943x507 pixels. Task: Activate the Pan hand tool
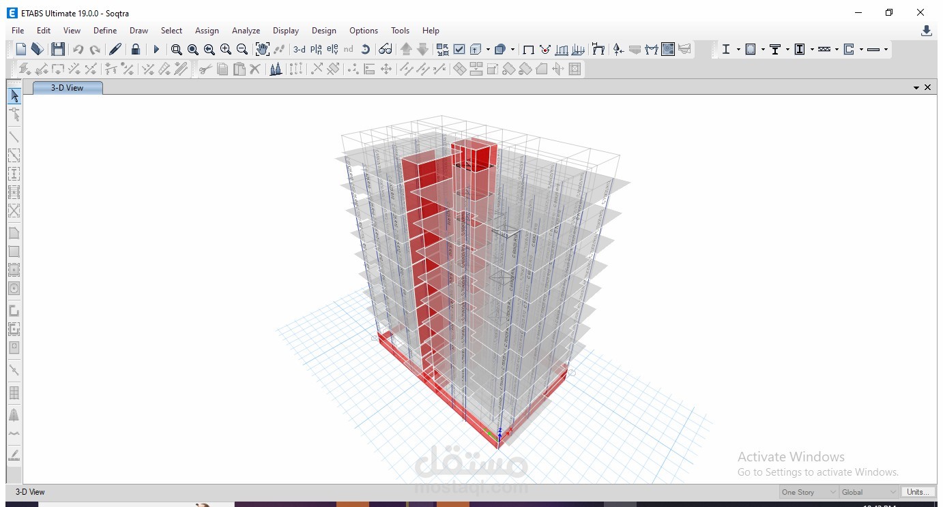[263, 49]
